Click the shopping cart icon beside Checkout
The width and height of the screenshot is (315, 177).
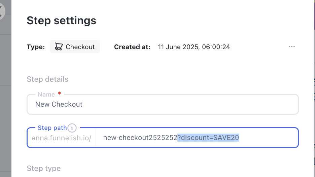(x=59, y=47)
